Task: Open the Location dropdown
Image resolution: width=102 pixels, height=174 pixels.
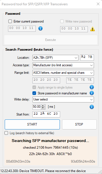Action: [55, 58]
